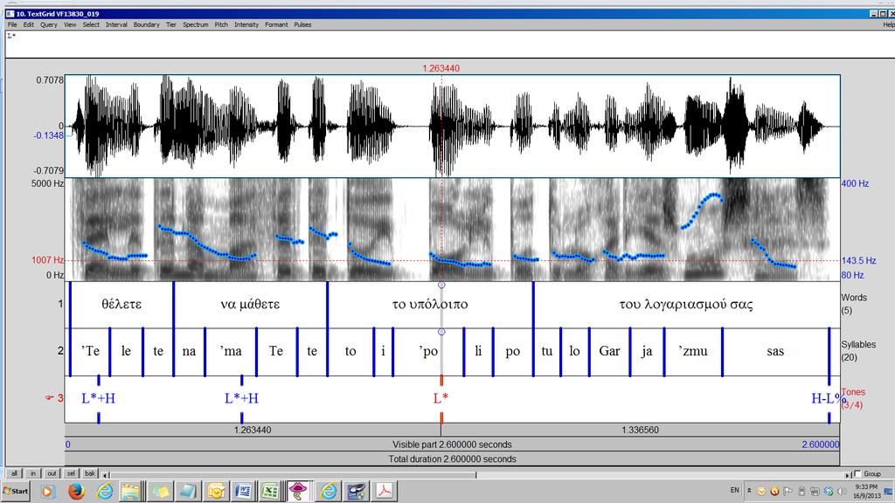Viewport: 895px width, 503px height.
Task: Play the 1.336560 seconds selection bar
Action: (641, 430)
